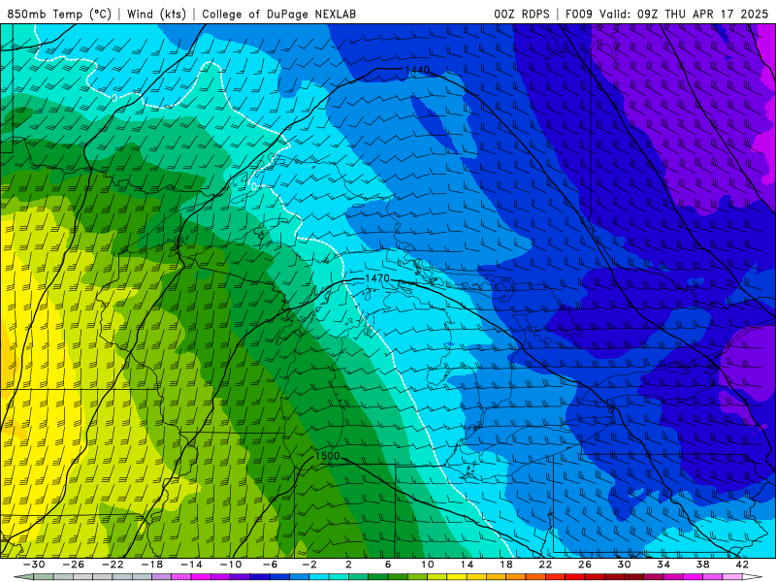The image size is (776, 582).
Task: Click the "850mb Temp (°C)" title text
Action: pos(59,14)
